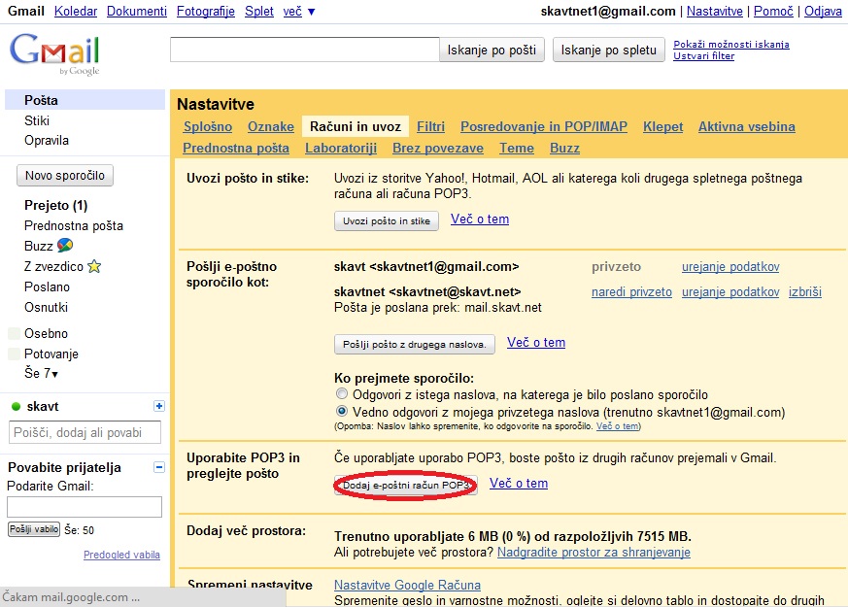This screenshot has width=848, height=607.
Task: Click the Uvozi pošto in stike button
Action: [x=387, y=220]
